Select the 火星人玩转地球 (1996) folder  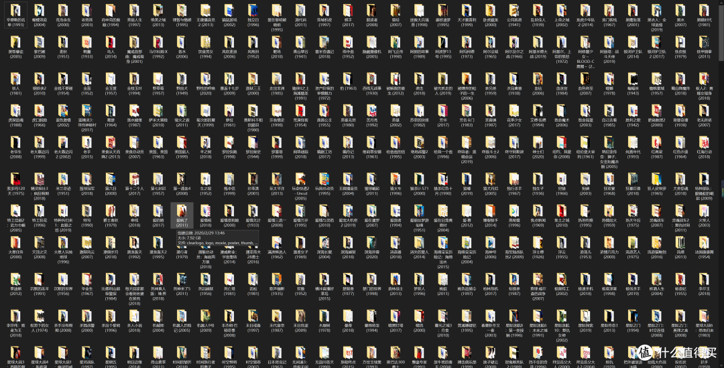tap(63, 250)
